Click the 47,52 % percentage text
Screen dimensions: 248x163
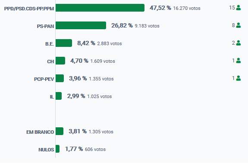(x=160, y=8)
